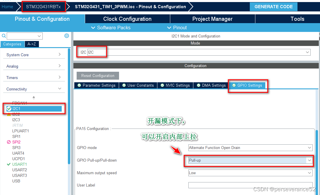Click the Reset Configuration button
The image size is (320, 195).
point(98,76)
